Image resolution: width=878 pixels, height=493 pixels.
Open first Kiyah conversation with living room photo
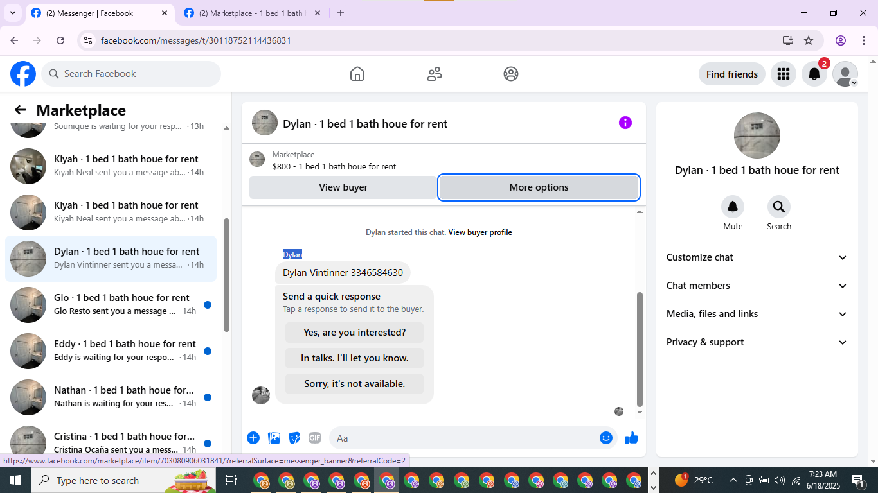point(111,166)
